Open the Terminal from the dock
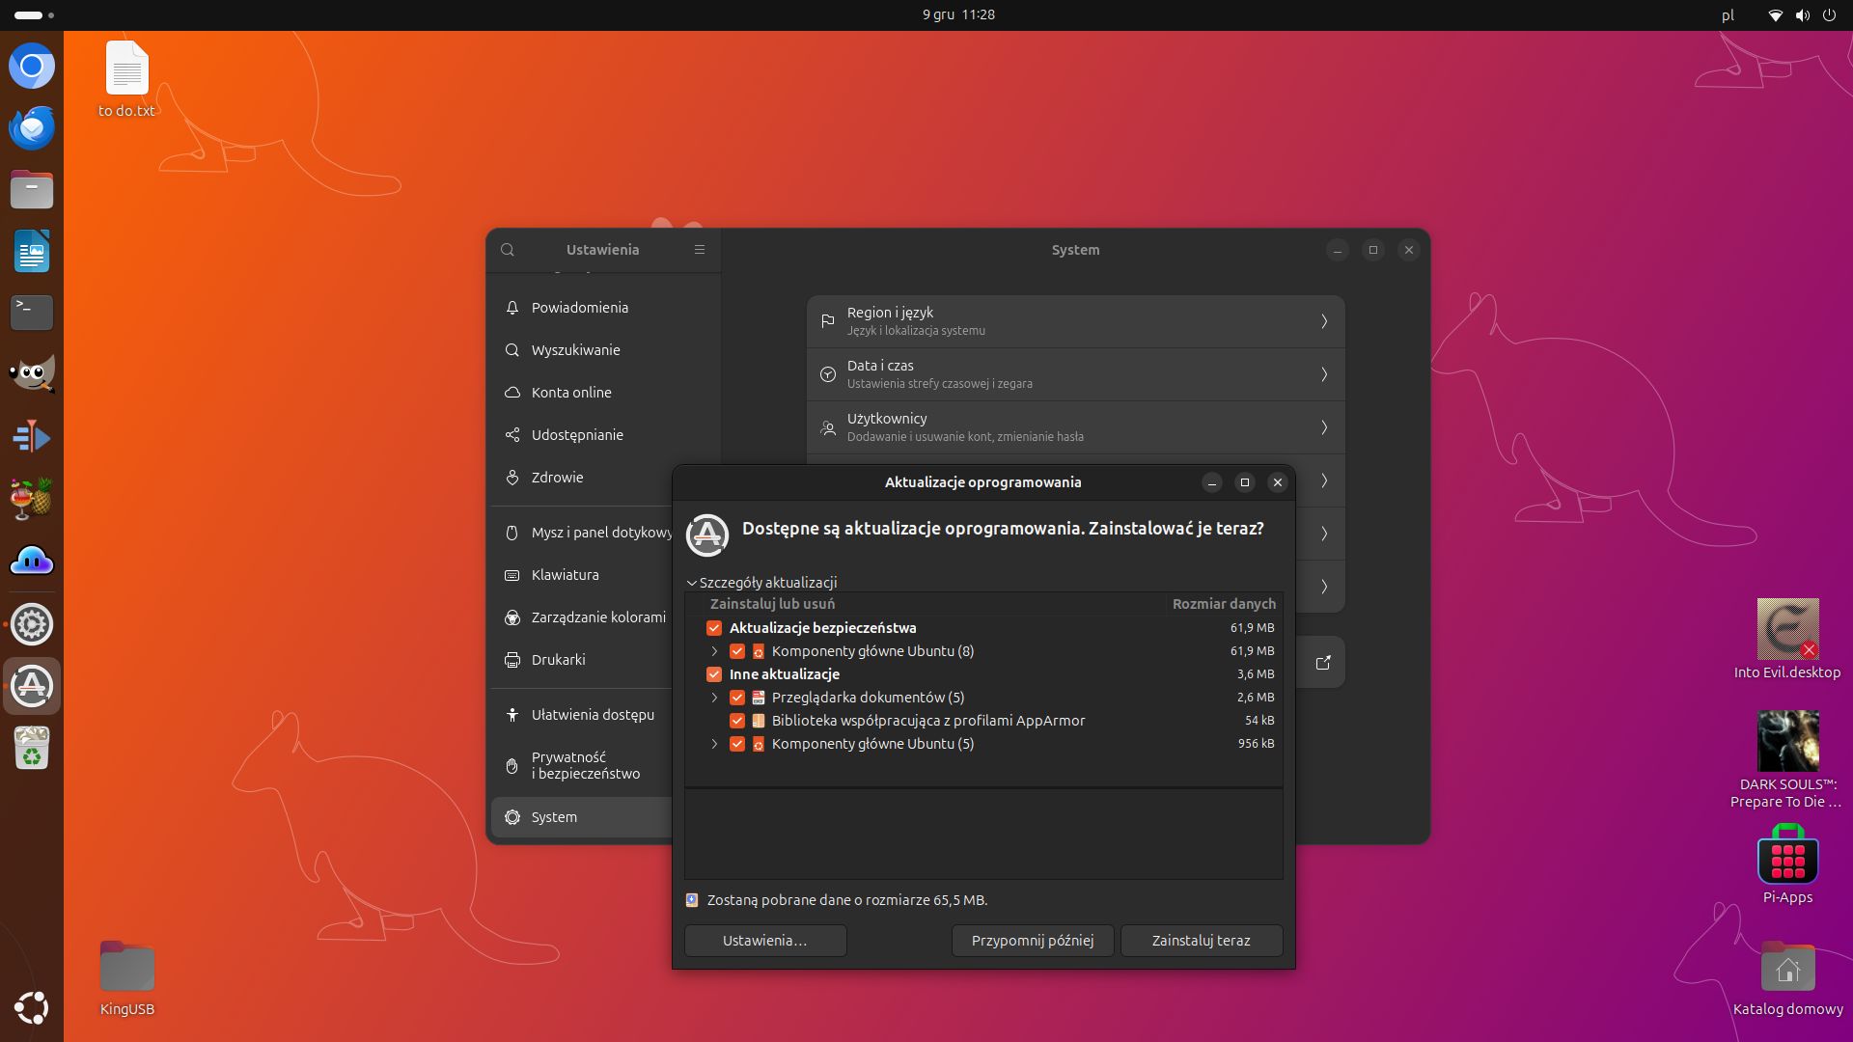 [32, 313]
